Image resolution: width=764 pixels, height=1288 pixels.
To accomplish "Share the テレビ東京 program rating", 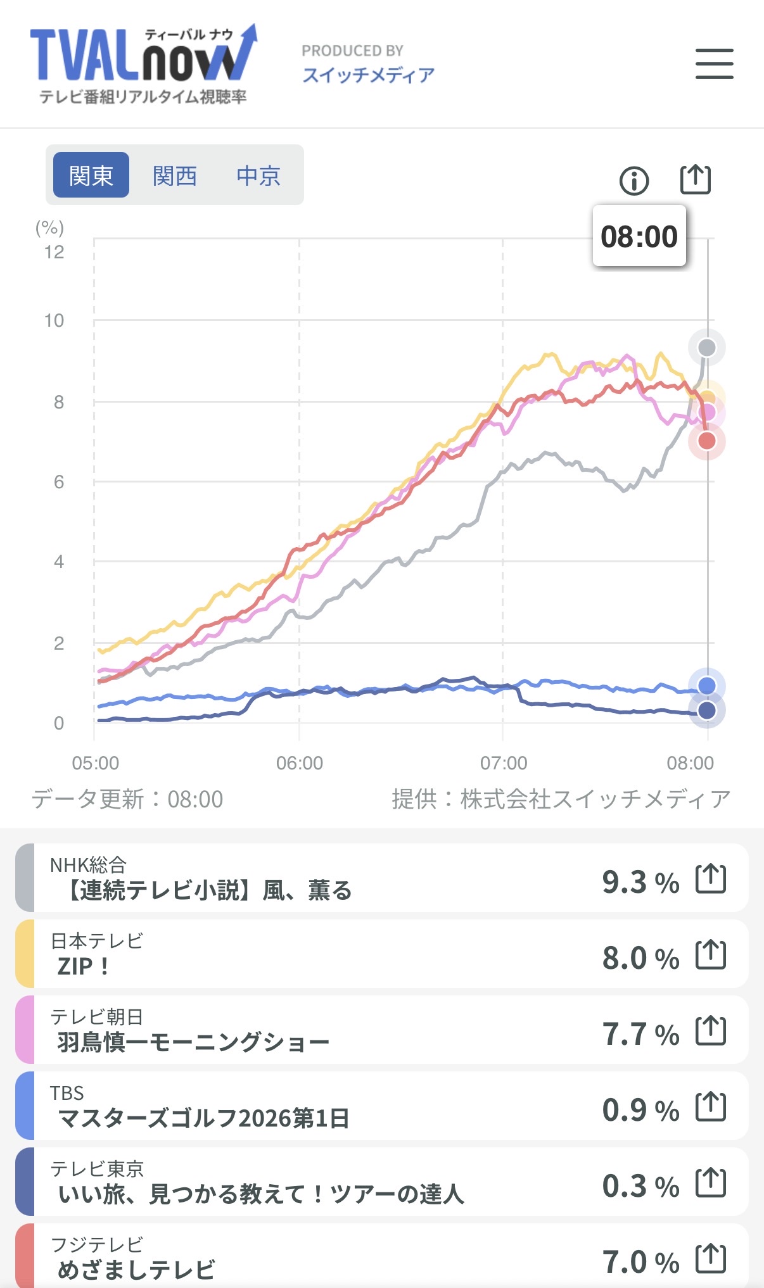I will (x=710, y=1183).
